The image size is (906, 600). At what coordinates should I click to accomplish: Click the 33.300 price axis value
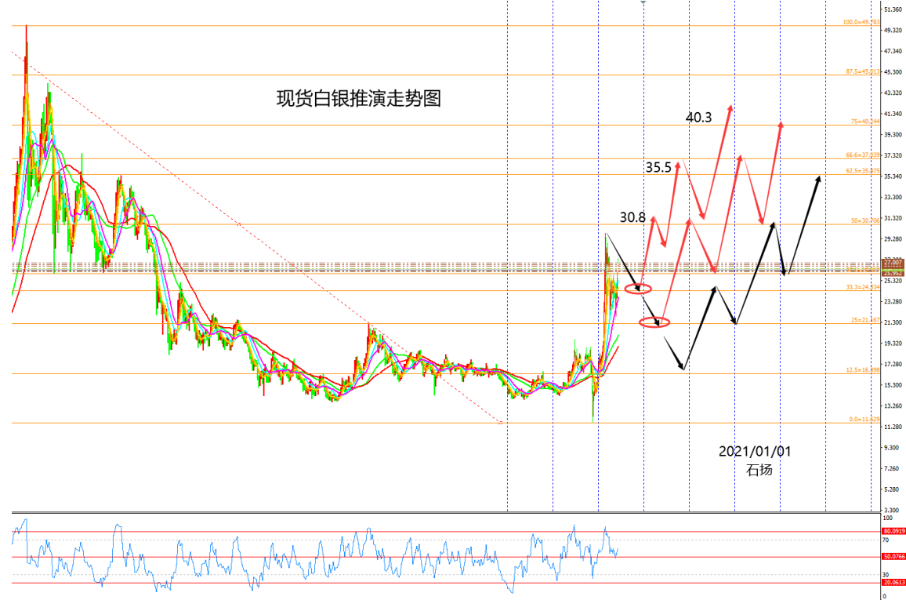pos(893,198)
